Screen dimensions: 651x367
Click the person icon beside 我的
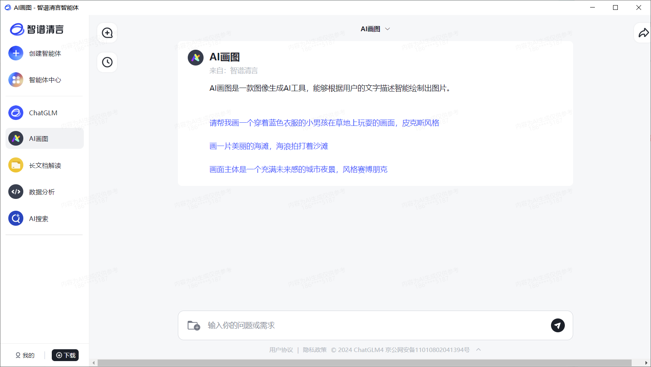click(18, 355)
